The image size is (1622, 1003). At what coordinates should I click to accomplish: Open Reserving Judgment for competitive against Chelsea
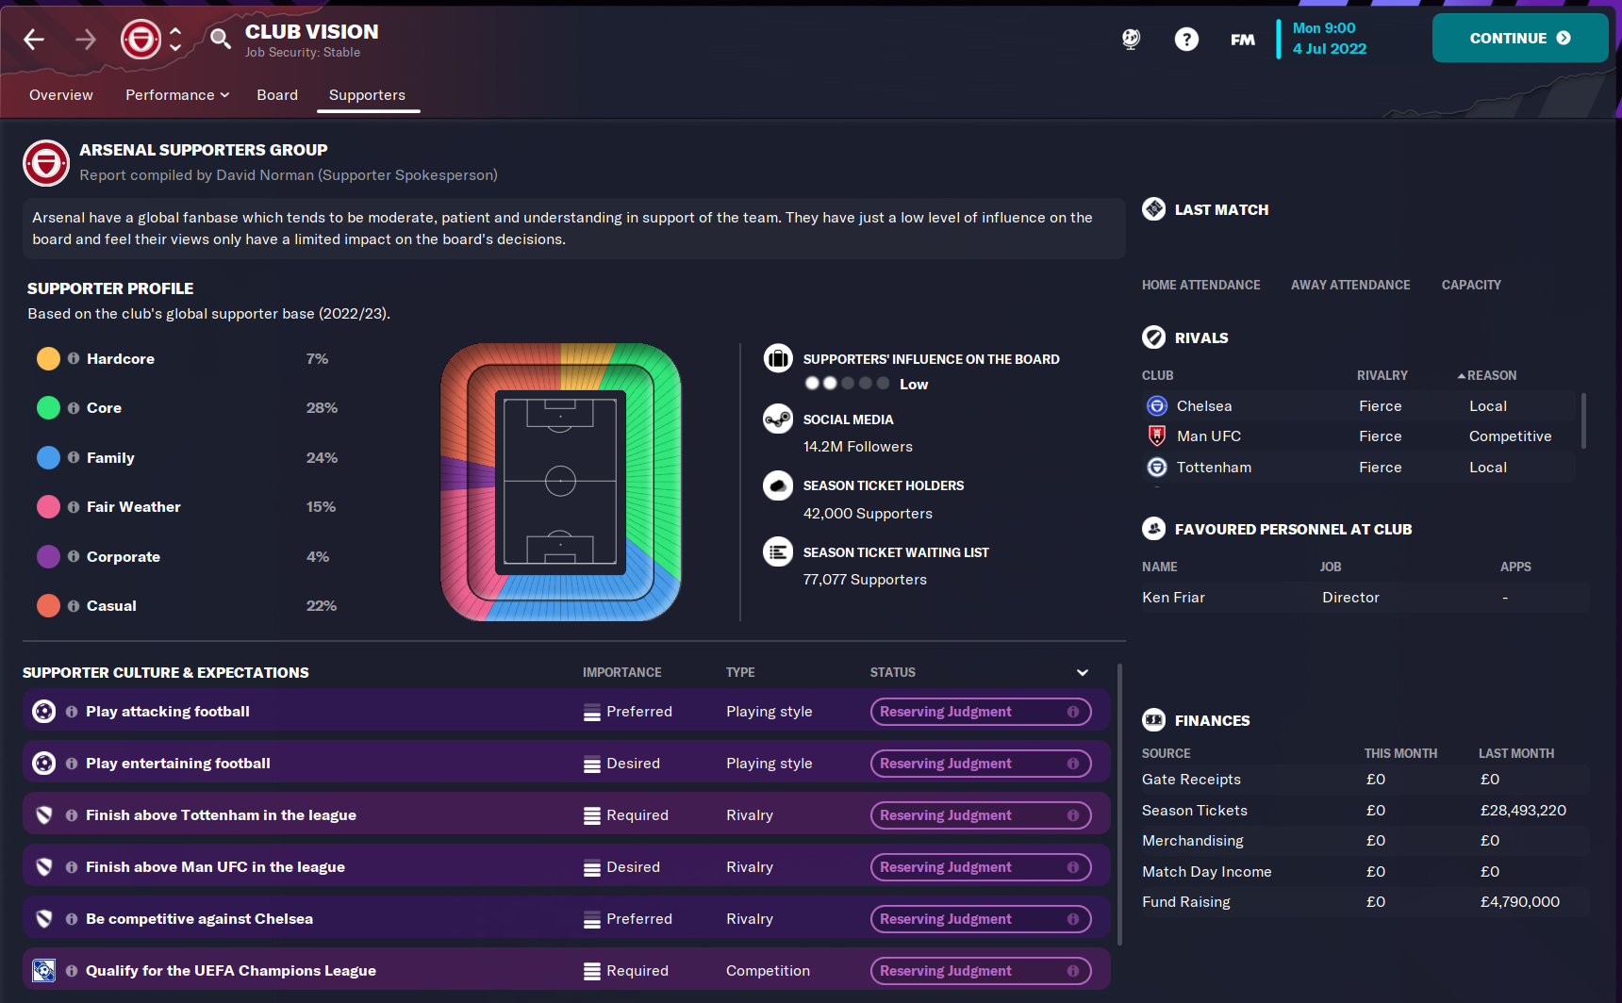coord(981,919)
